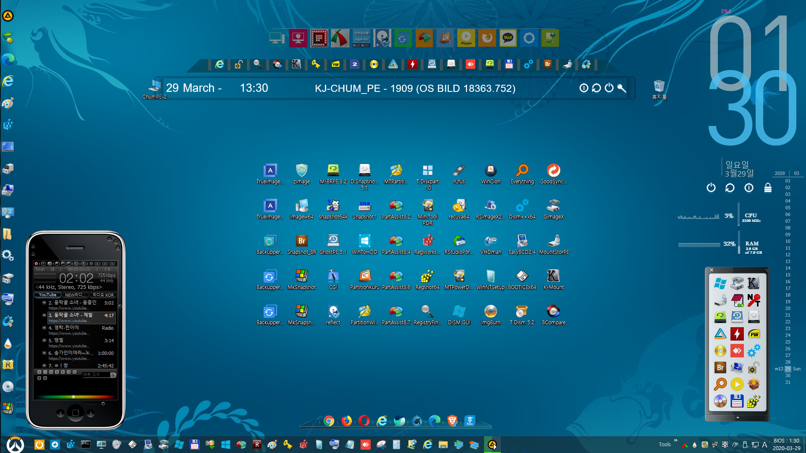Launch the rufus USB tool icon
The image size is (806, 453).
pos(459,174)
